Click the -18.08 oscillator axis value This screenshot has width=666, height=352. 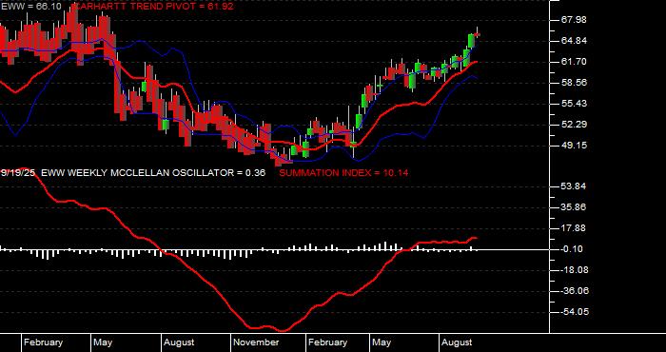[575, 269]
